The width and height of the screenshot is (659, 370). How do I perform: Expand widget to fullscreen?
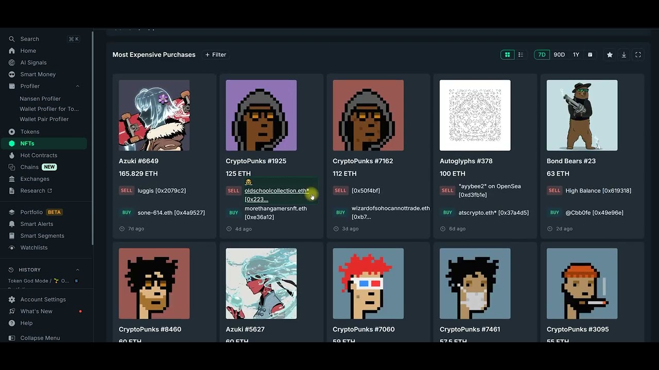coord(638,55)
